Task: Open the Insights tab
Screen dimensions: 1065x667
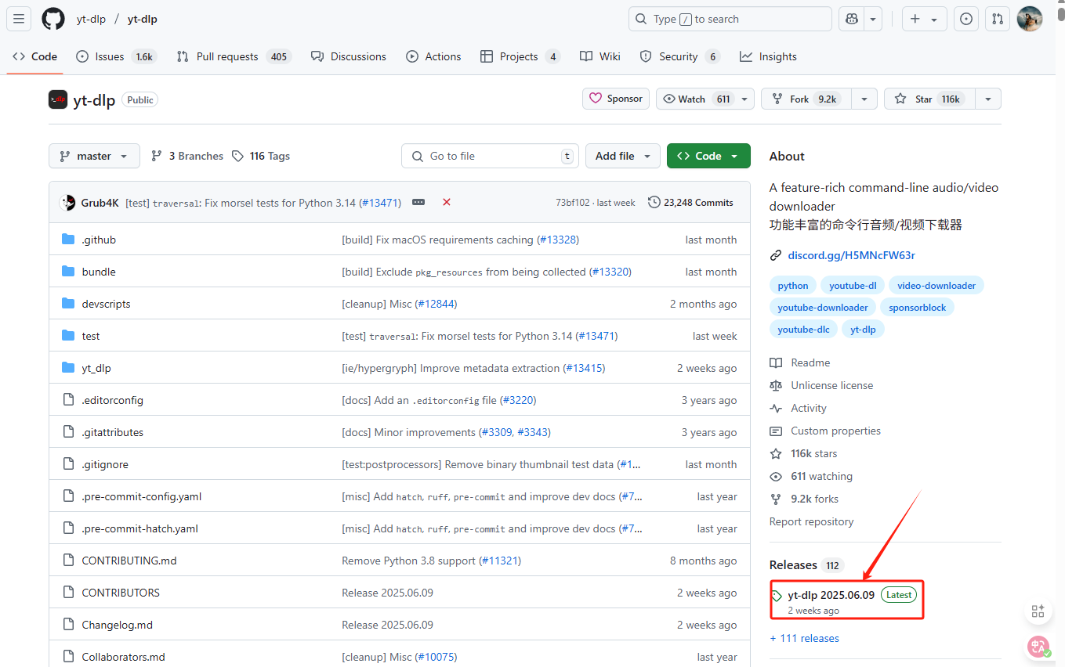Action: [768, 56]
